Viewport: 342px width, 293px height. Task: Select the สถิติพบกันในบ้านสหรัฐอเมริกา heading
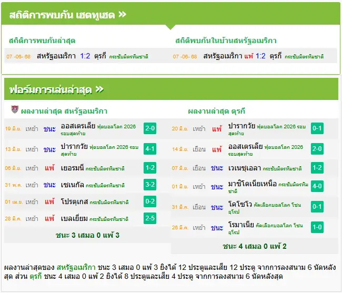tap(226, 41)
